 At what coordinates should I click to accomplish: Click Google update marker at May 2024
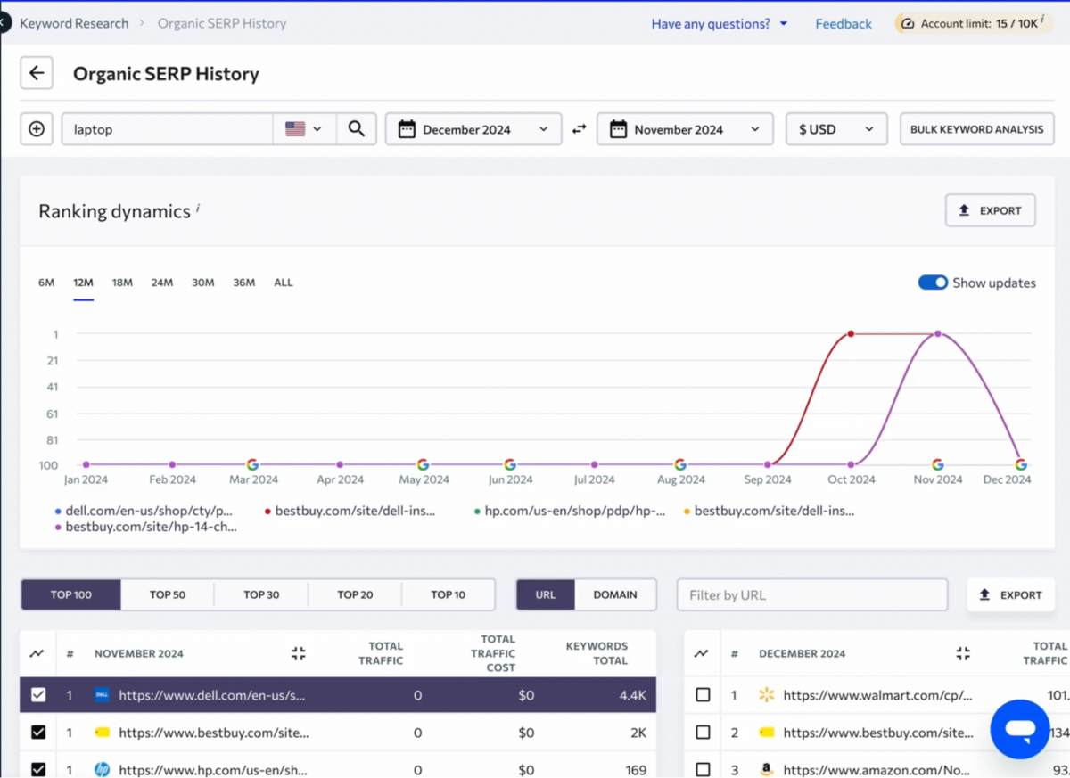424,464
